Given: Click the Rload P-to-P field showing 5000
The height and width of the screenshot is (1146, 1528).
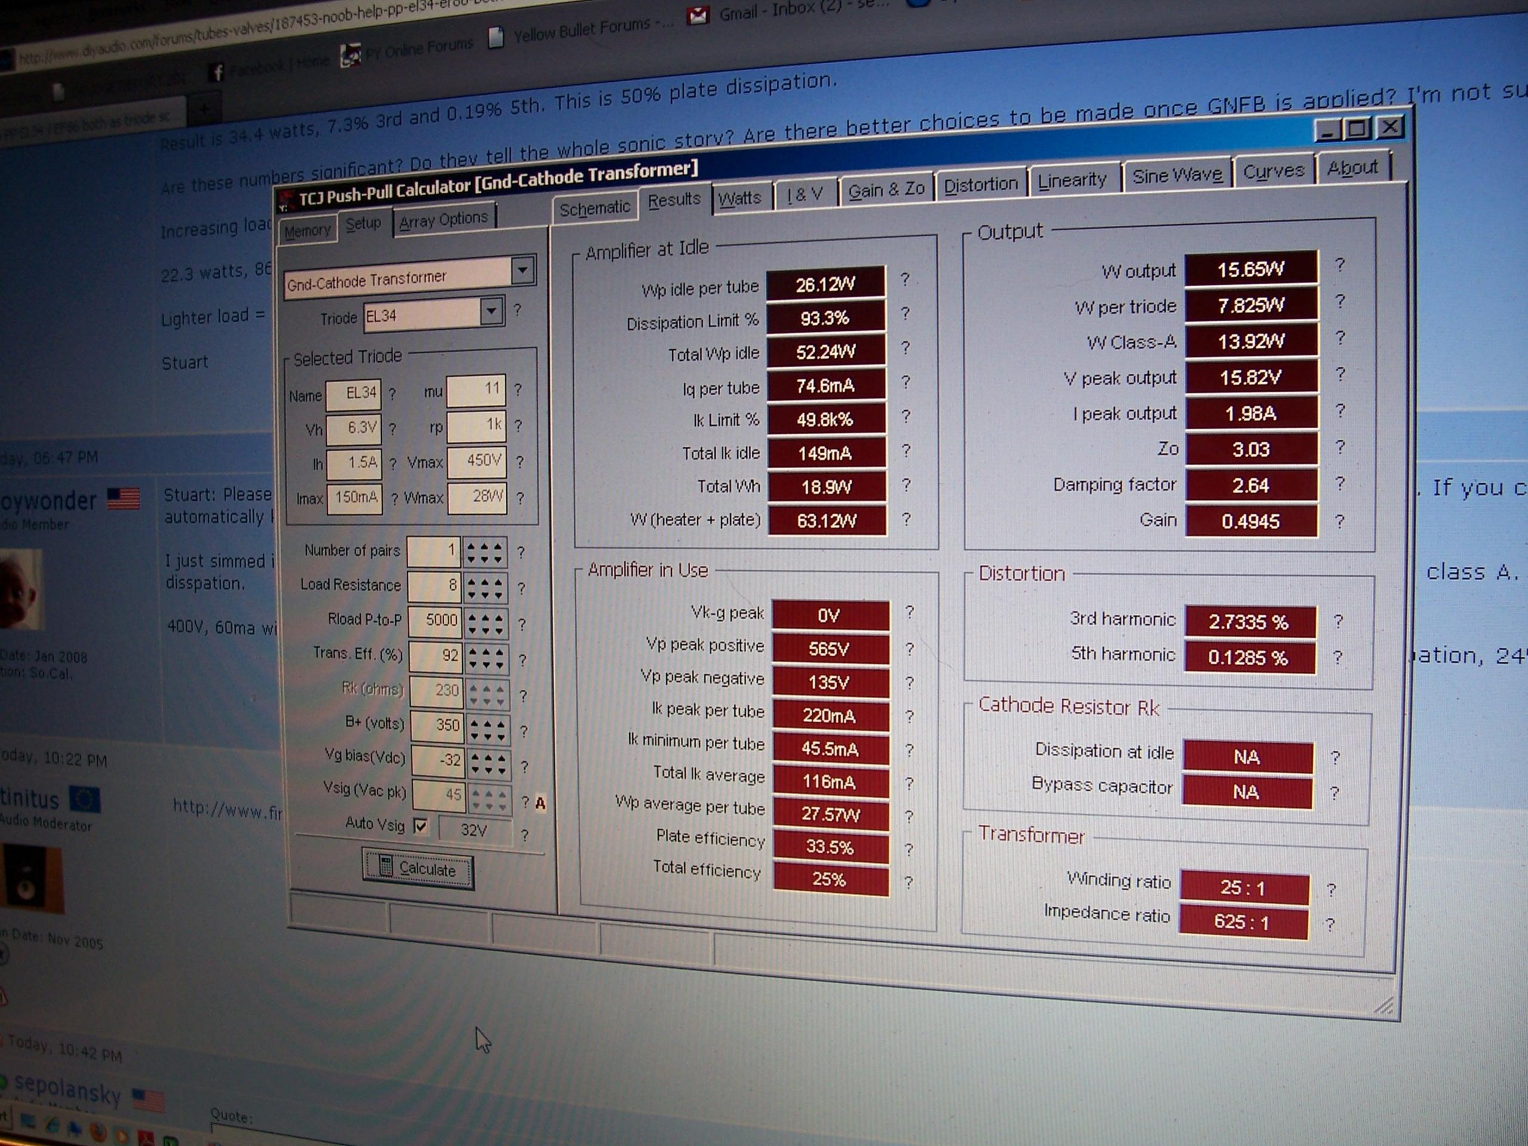Looking at the screenshot, I should (x=435, y=621).
